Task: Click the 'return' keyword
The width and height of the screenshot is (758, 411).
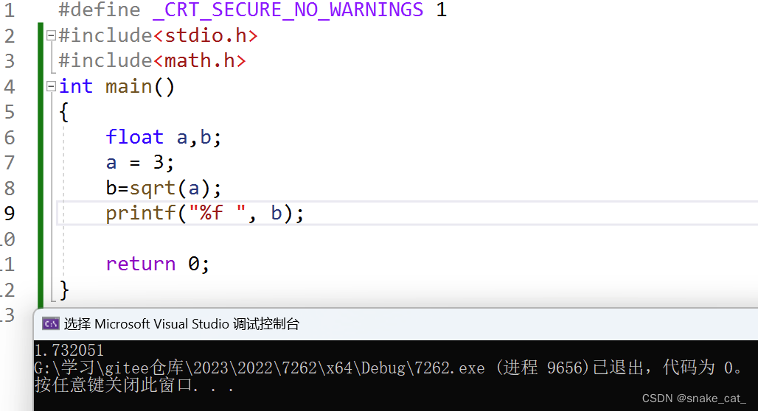Action: [141, 264]
